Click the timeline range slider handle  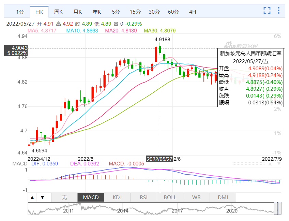pos(277,208)
